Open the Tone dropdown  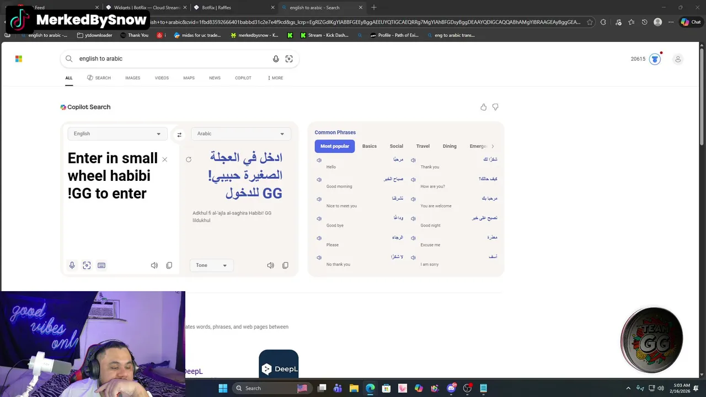pos(211,265)
